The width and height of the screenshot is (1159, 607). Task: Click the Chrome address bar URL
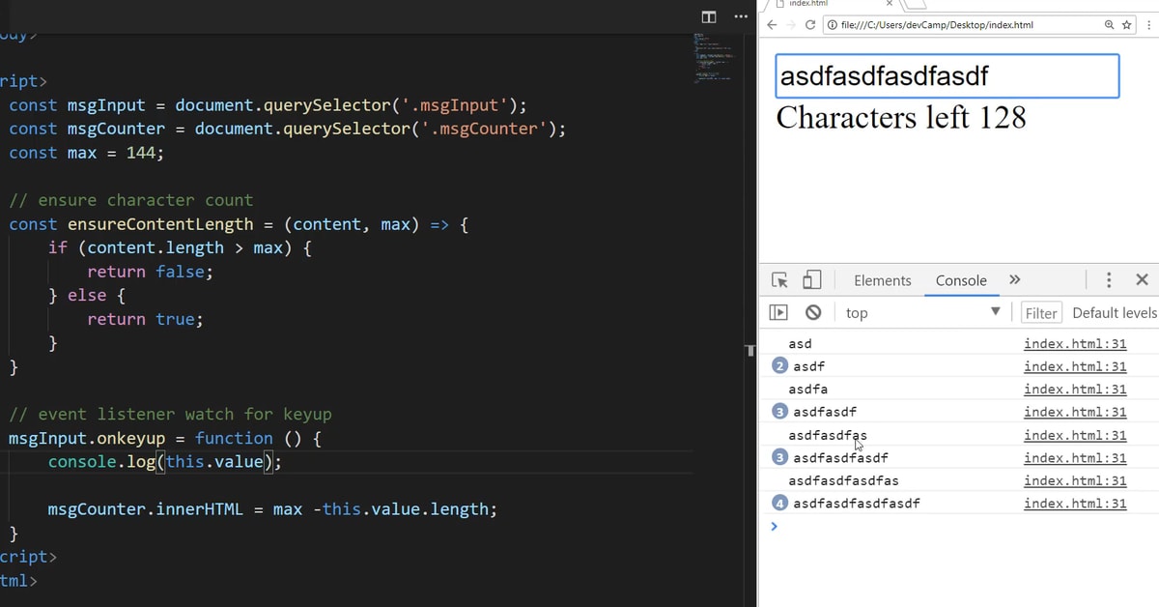(x=937, y=24)
